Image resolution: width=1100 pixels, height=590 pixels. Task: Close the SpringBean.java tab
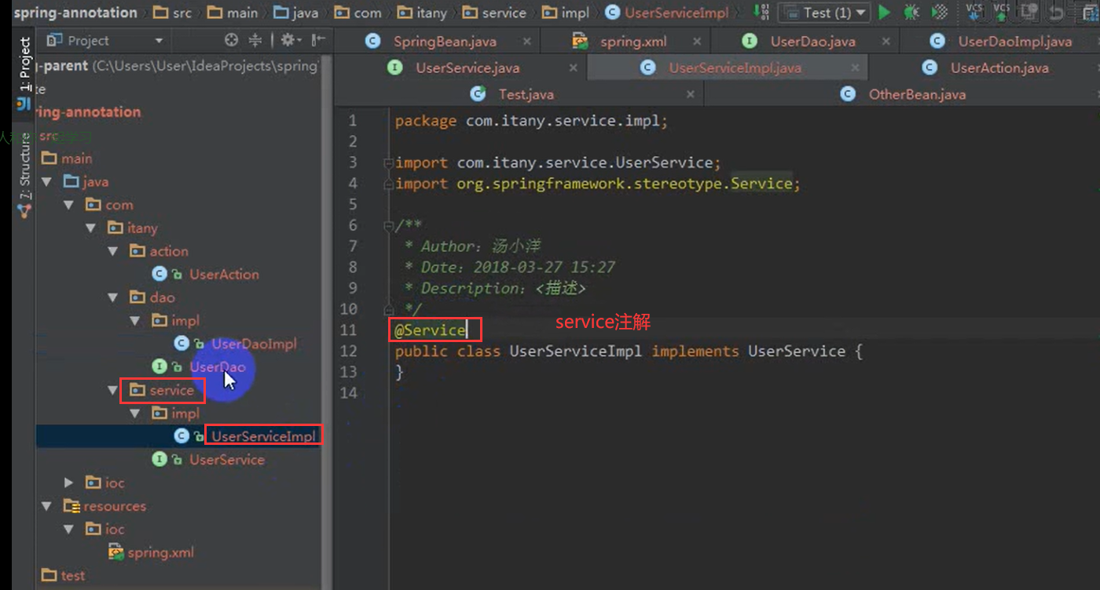tap(526, 42)
